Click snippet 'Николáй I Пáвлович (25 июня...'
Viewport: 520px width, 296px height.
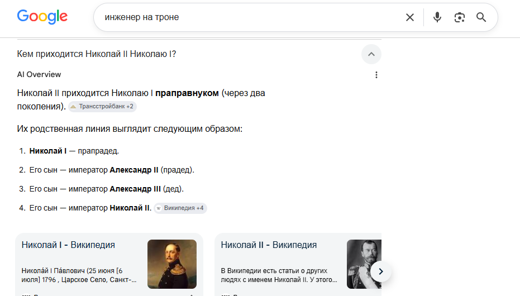tap(79, 275)
